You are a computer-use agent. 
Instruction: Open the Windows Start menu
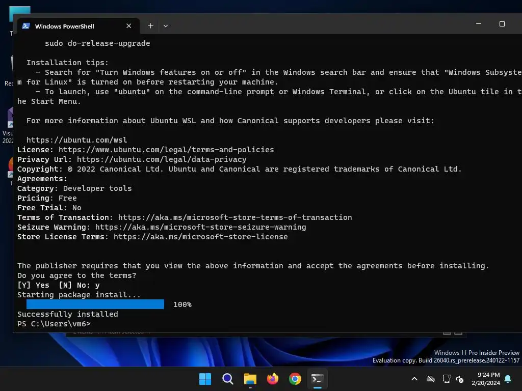[205, 379]
